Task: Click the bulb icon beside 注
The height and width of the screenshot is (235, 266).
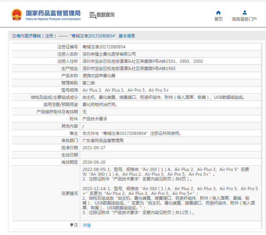Action: coord(72,225)
